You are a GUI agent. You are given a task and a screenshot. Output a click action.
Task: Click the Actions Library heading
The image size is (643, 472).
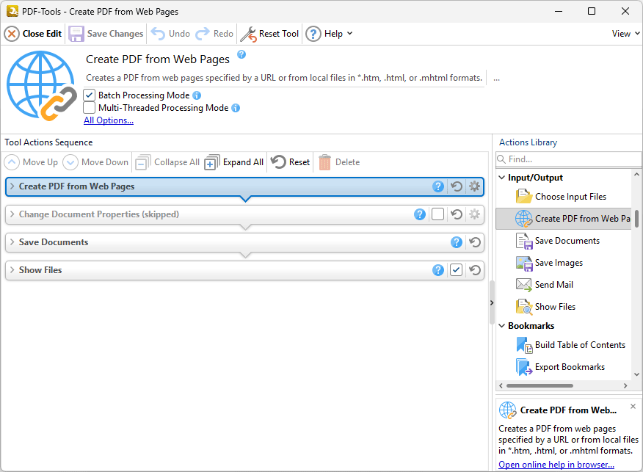(528, 142)
